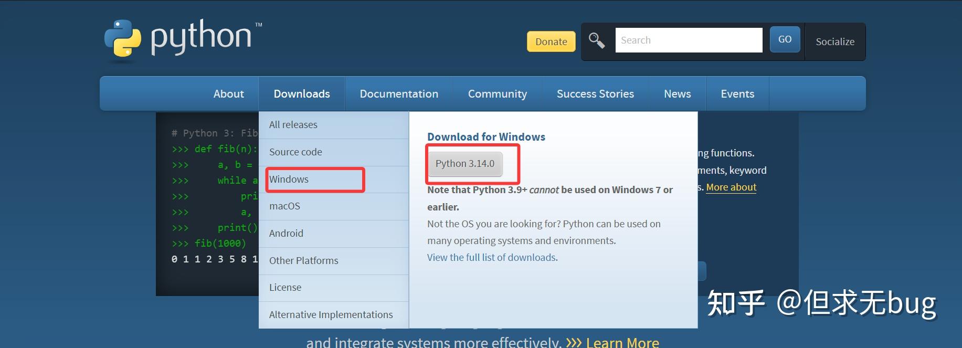Open the News menu
The image size is (962, 348).
pyautogui.click(x=677, y=93)
